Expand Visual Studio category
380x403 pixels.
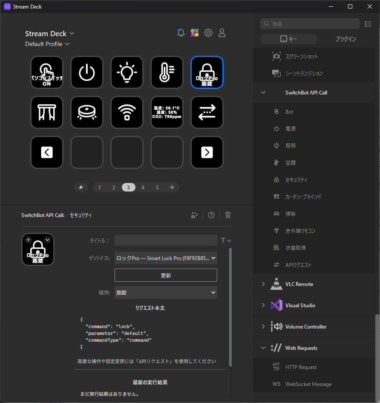click(263, 305)
